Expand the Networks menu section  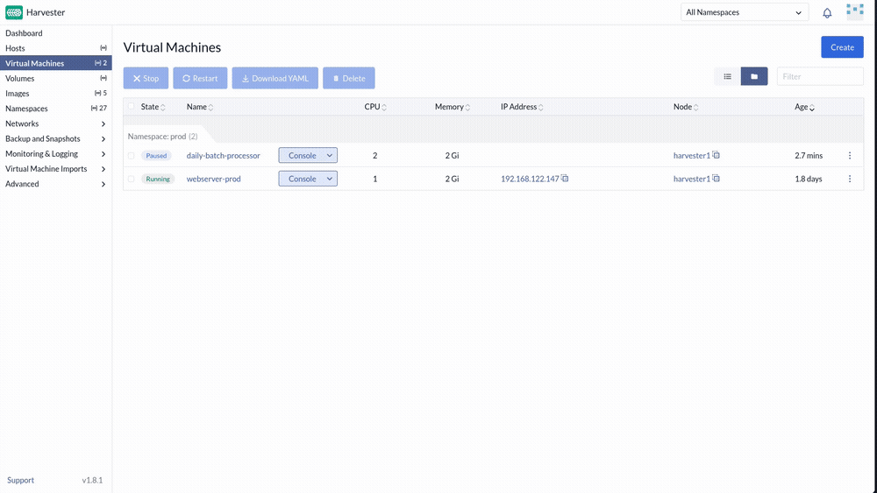(x=55, y=123)
